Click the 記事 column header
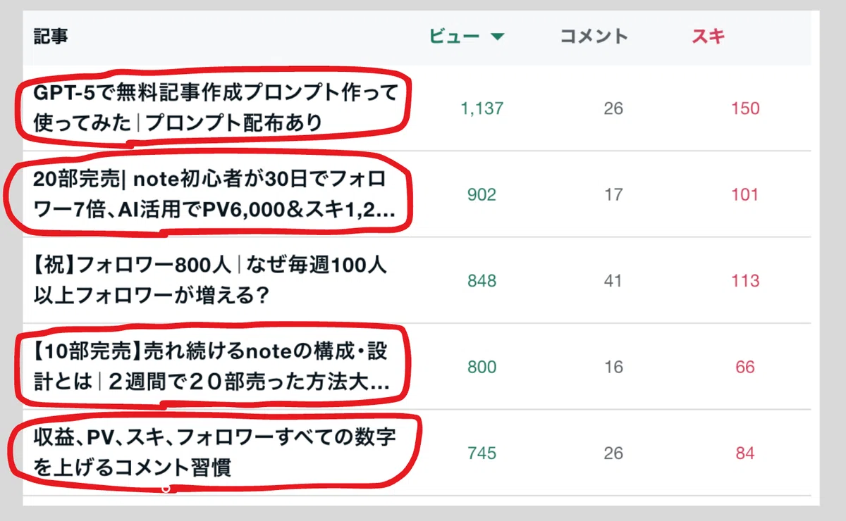This screenshot has width=846, height=521. point(51,37)
